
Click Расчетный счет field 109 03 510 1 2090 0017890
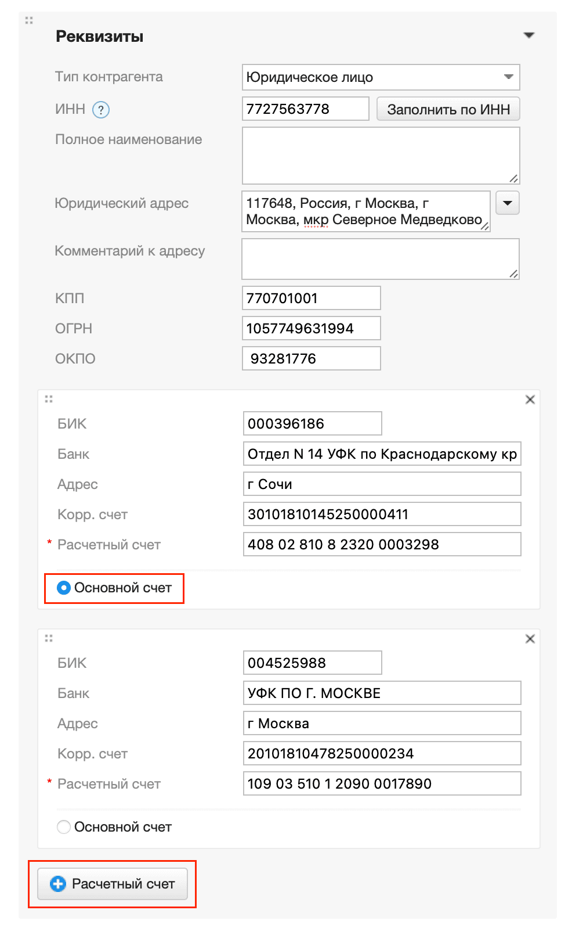pyautogui.click(x=382, y=783)
